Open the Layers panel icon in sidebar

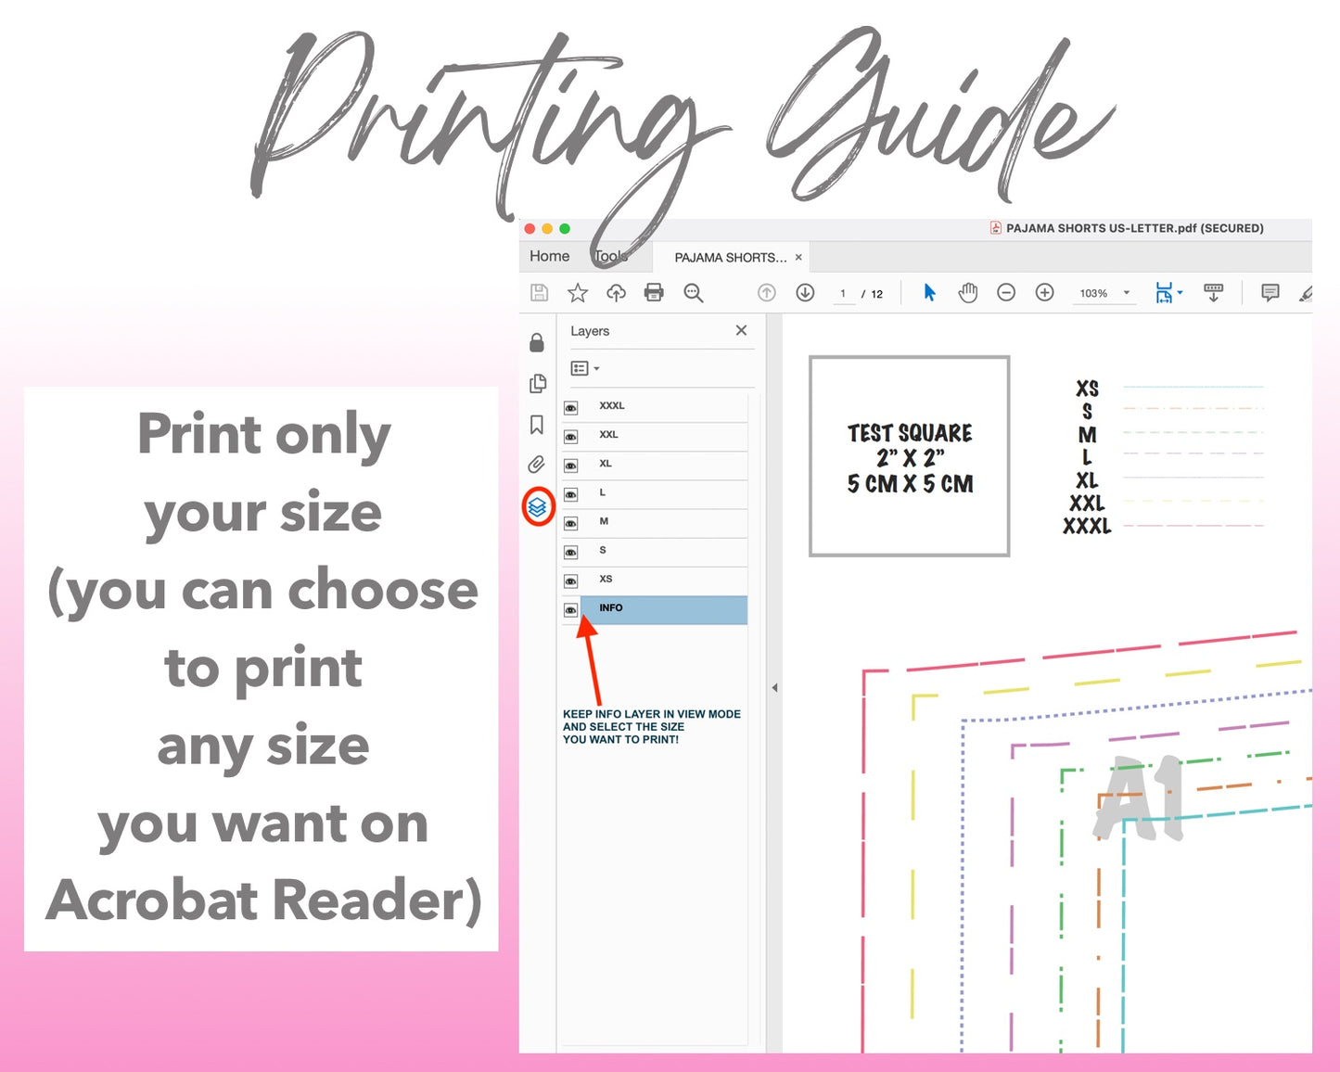pyautogui.click(x=537, y=507)
